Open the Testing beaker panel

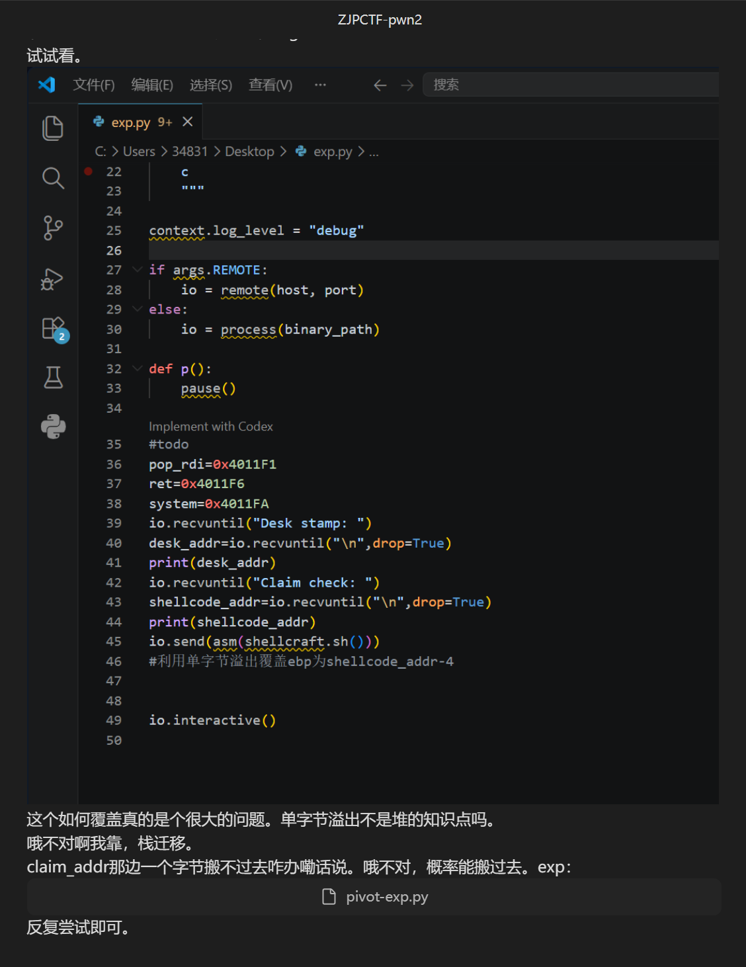pyautogui.click(x=53, y=378)
